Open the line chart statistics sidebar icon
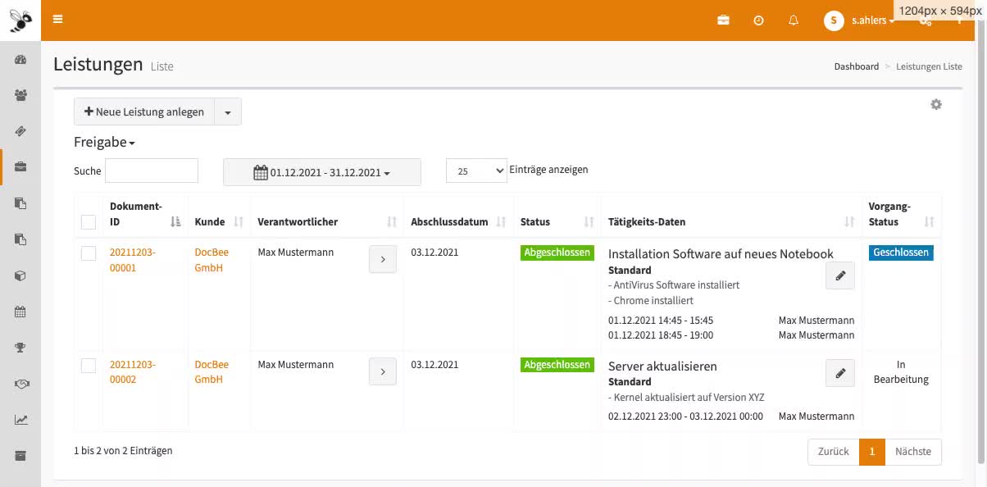Screen dimensions: 987x487 pyautogui.click(x=20, y=420)
